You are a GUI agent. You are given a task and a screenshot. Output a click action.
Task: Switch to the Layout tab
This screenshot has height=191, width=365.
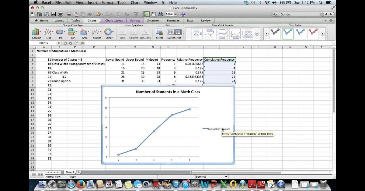point(59,21)
